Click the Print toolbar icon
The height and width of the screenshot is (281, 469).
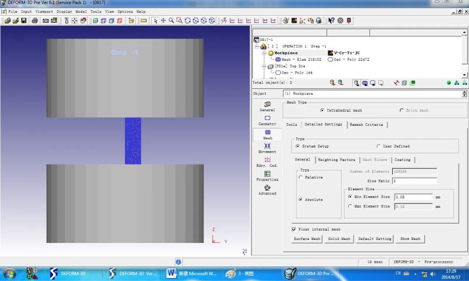tap(35, 20)
